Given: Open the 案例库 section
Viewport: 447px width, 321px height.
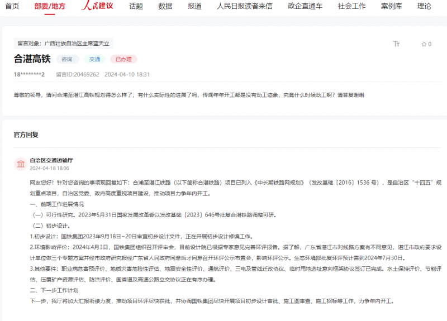Looking at the screenshot, I should coord(391,6).
